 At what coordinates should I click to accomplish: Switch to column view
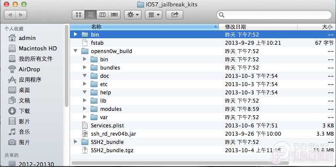click(102, 15)
